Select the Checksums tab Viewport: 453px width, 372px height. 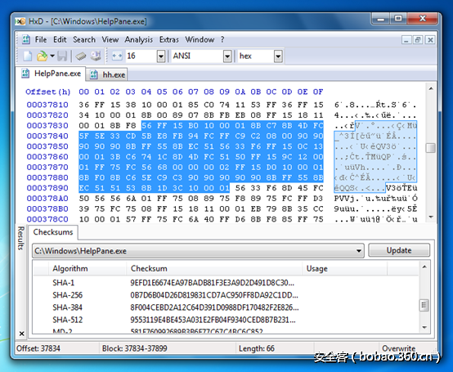pos(53,232)
